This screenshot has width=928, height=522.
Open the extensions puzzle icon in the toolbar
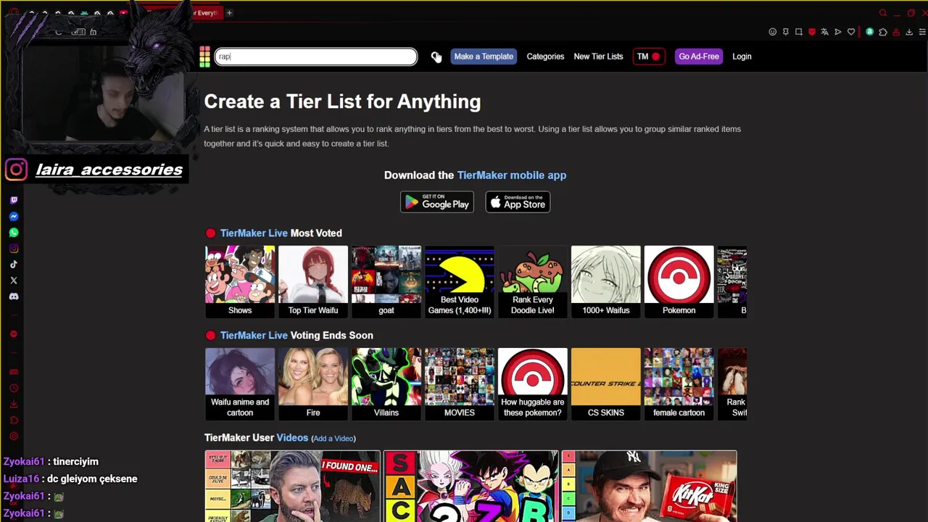click(883, 32)
